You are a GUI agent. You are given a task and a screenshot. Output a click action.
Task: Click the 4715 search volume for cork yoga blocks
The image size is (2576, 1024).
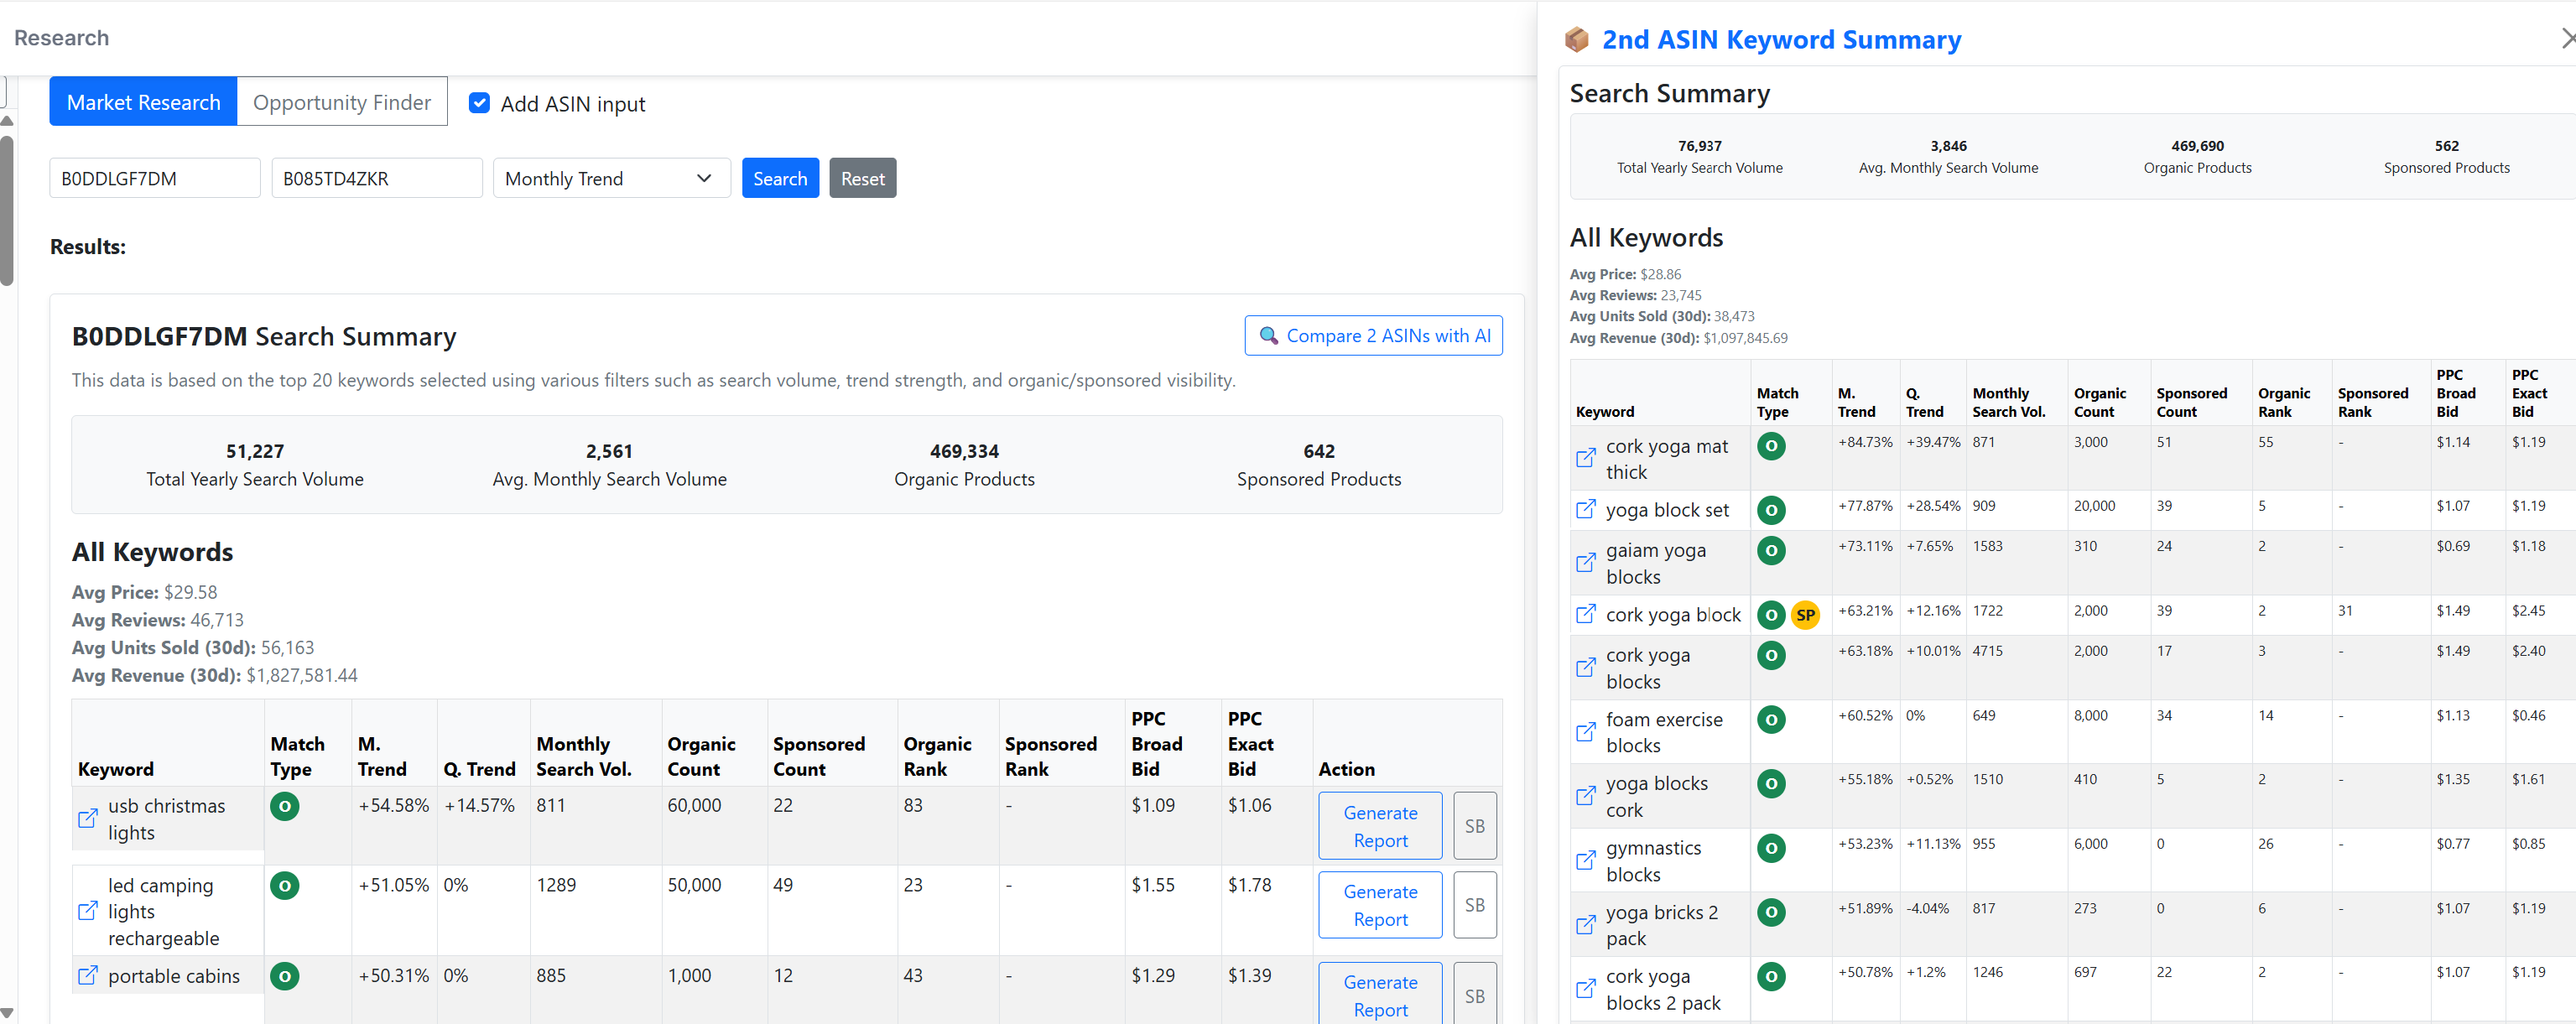(x=1987, y=651)
